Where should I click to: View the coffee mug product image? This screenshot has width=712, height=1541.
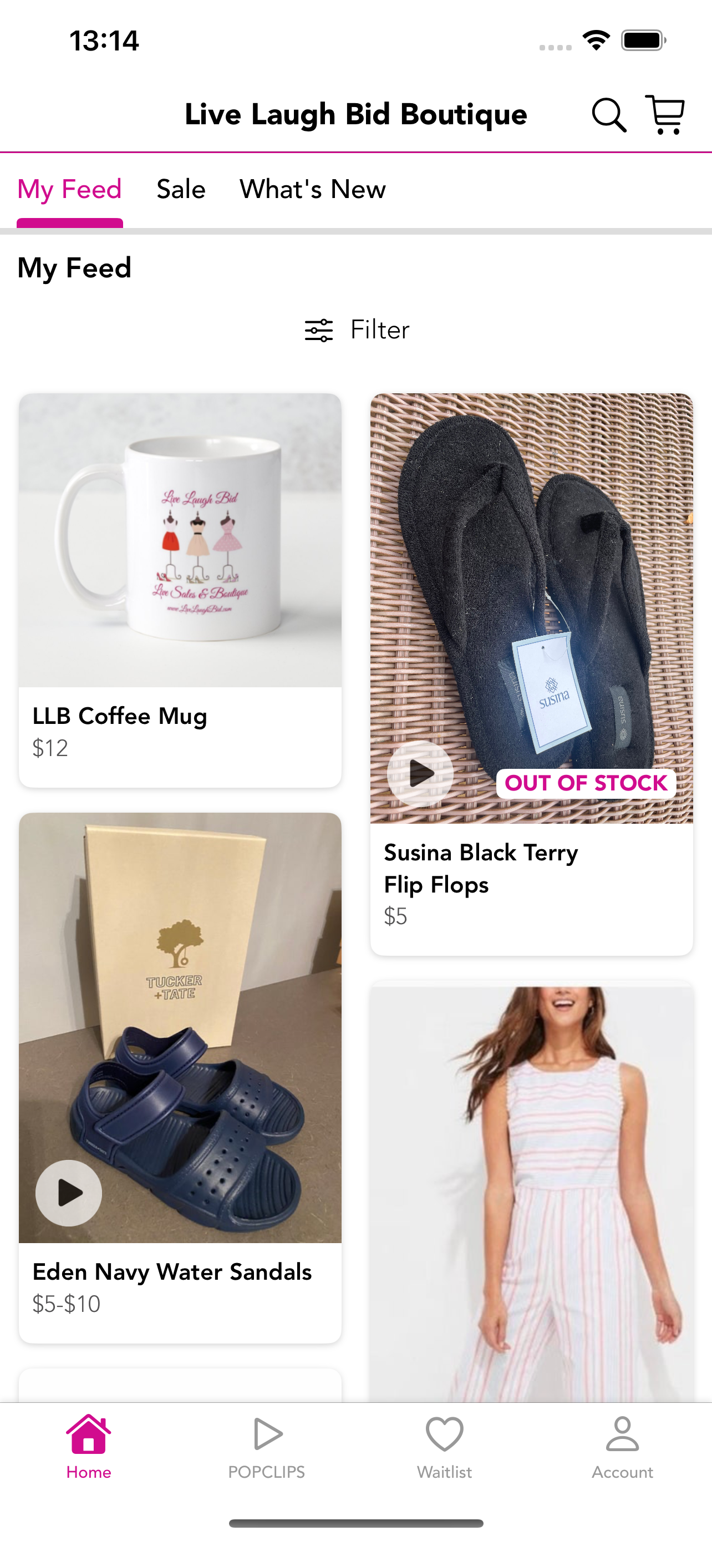(x=180, y=540)
